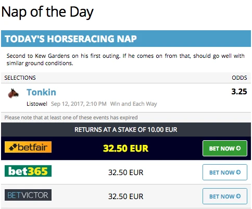Click the arrow icon on bet365's Bet Now
Screen dimensions: 252x209
point(238,172)
